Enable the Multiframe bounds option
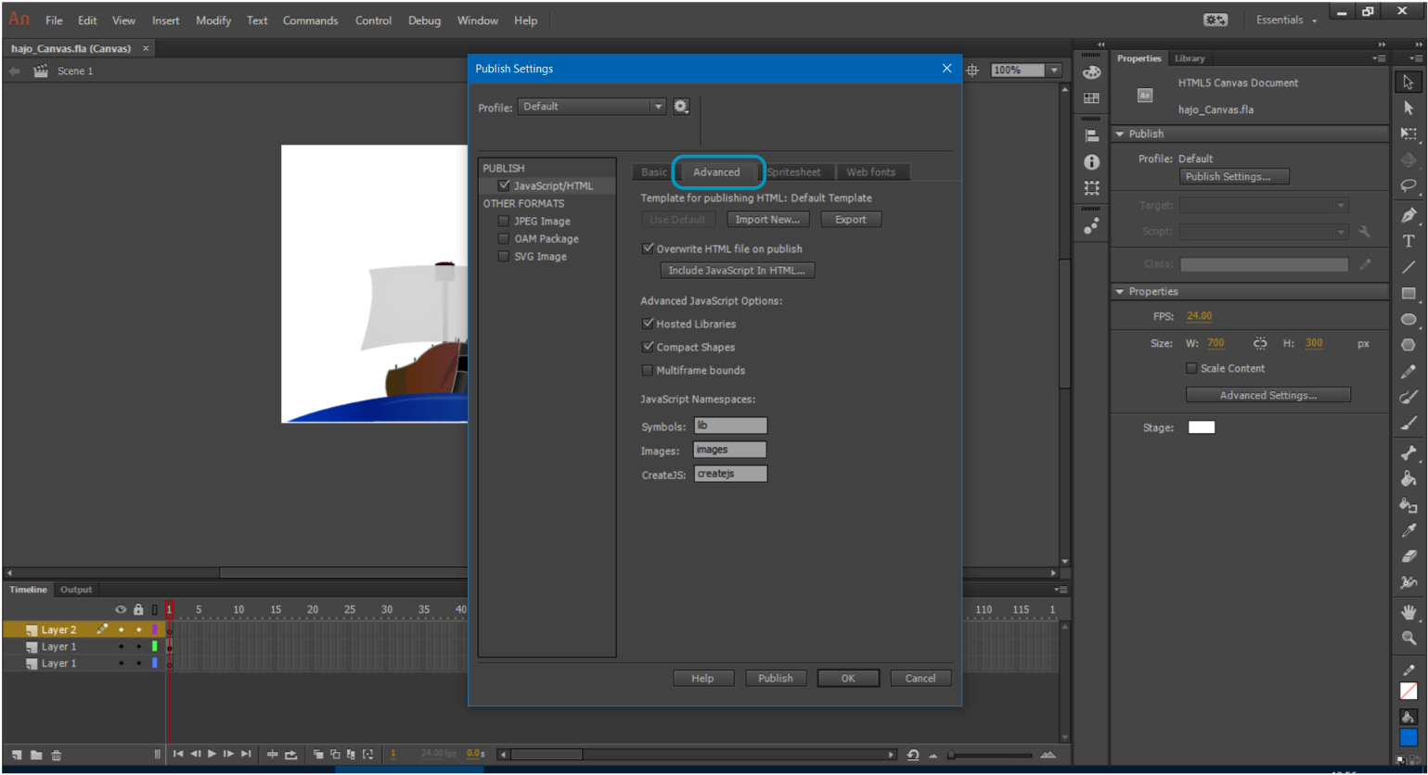 pyautogui.click(x=648, y=370)
